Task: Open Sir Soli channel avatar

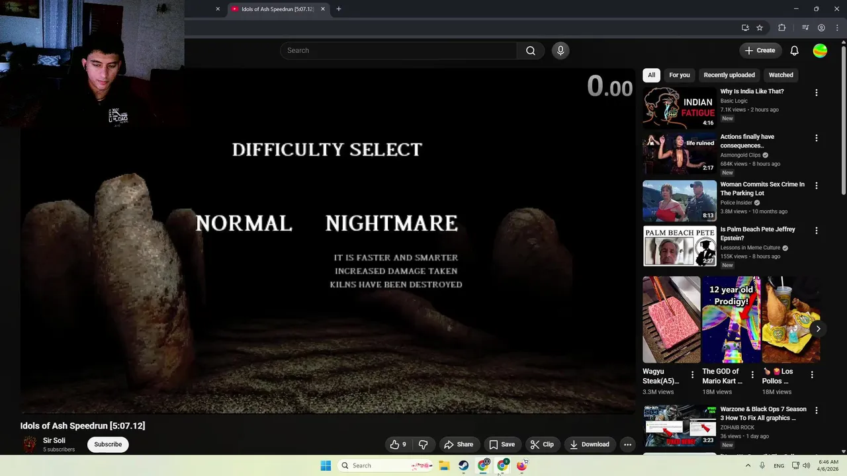Action: click(x=30, y=444)
